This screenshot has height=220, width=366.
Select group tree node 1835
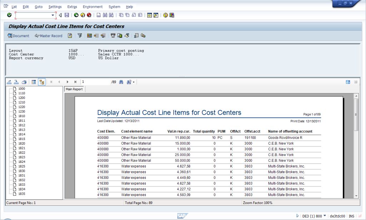(22, 194)
